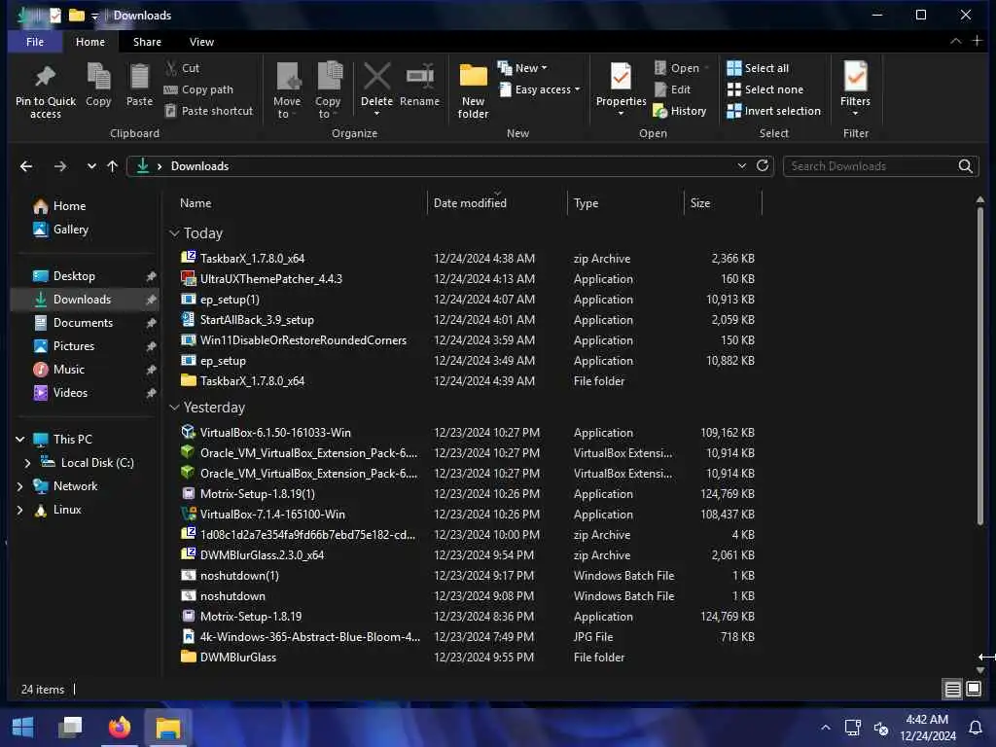Click the vertical scrollbar thumb
This screenshot has width=996, height=747.
coord(980,366)
